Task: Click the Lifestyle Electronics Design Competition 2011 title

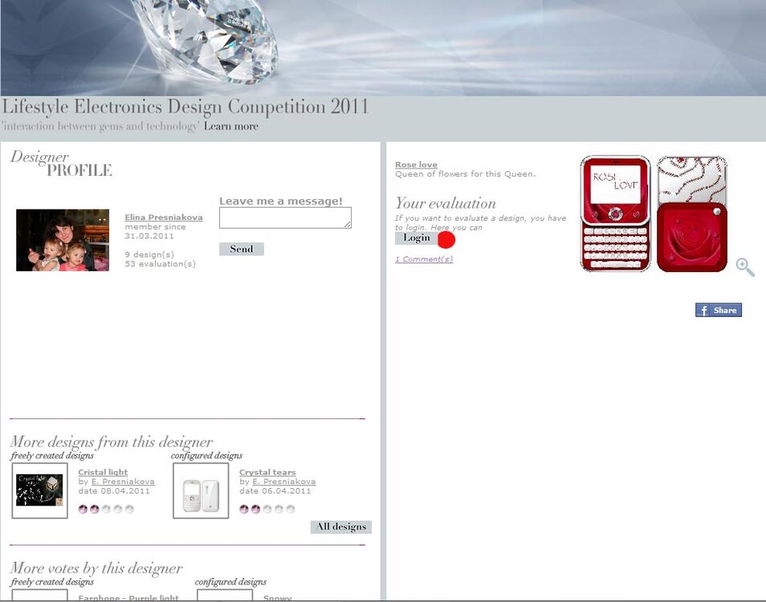Action: [185, 107]
